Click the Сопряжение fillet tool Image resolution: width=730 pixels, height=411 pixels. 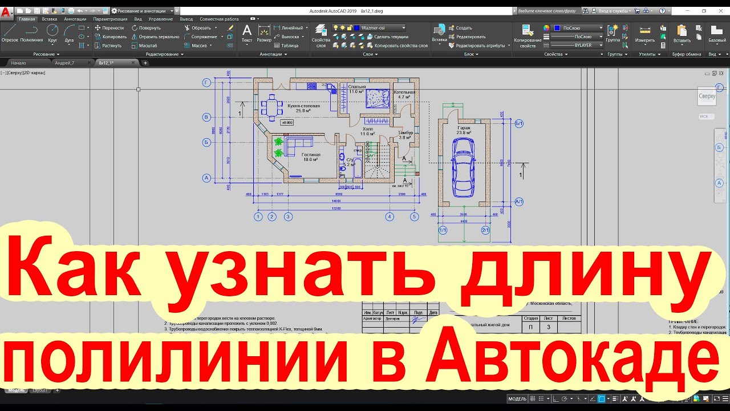(x=200, y=37)
